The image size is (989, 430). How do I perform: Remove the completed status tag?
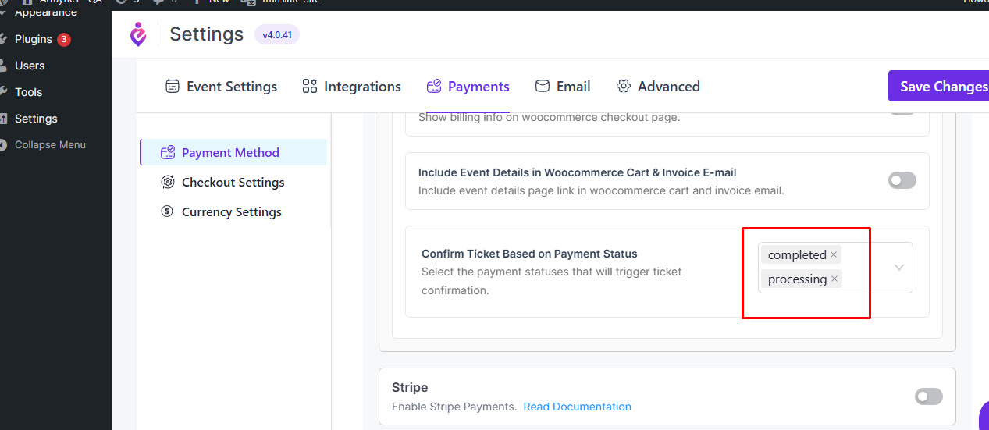[x=834, y=255]
